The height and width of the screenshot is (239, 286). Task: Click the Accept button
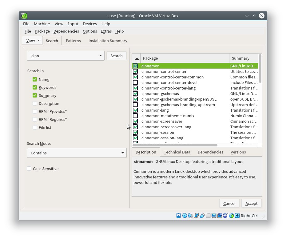coord(251,203)
